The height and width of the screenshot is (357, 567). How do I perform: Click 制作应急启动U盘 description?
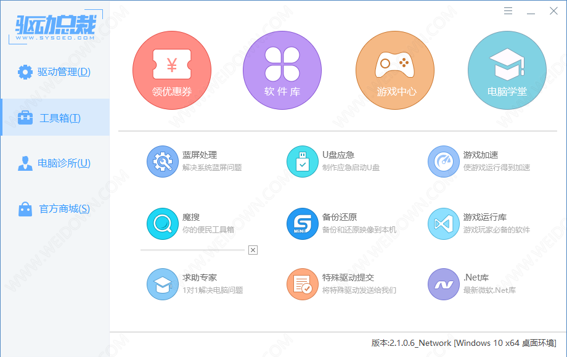coord(351,168)
